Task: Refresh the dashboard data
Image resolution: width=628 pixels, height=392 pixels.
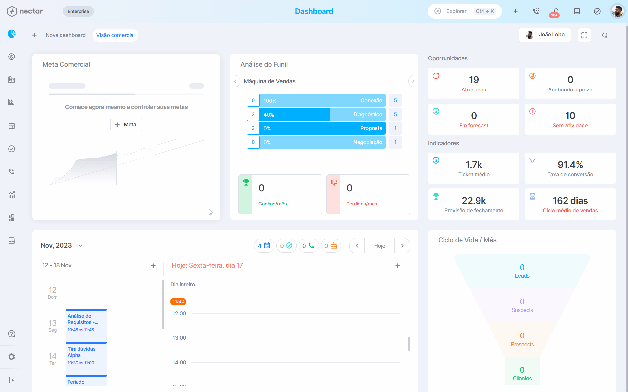Action: [605, 35]
